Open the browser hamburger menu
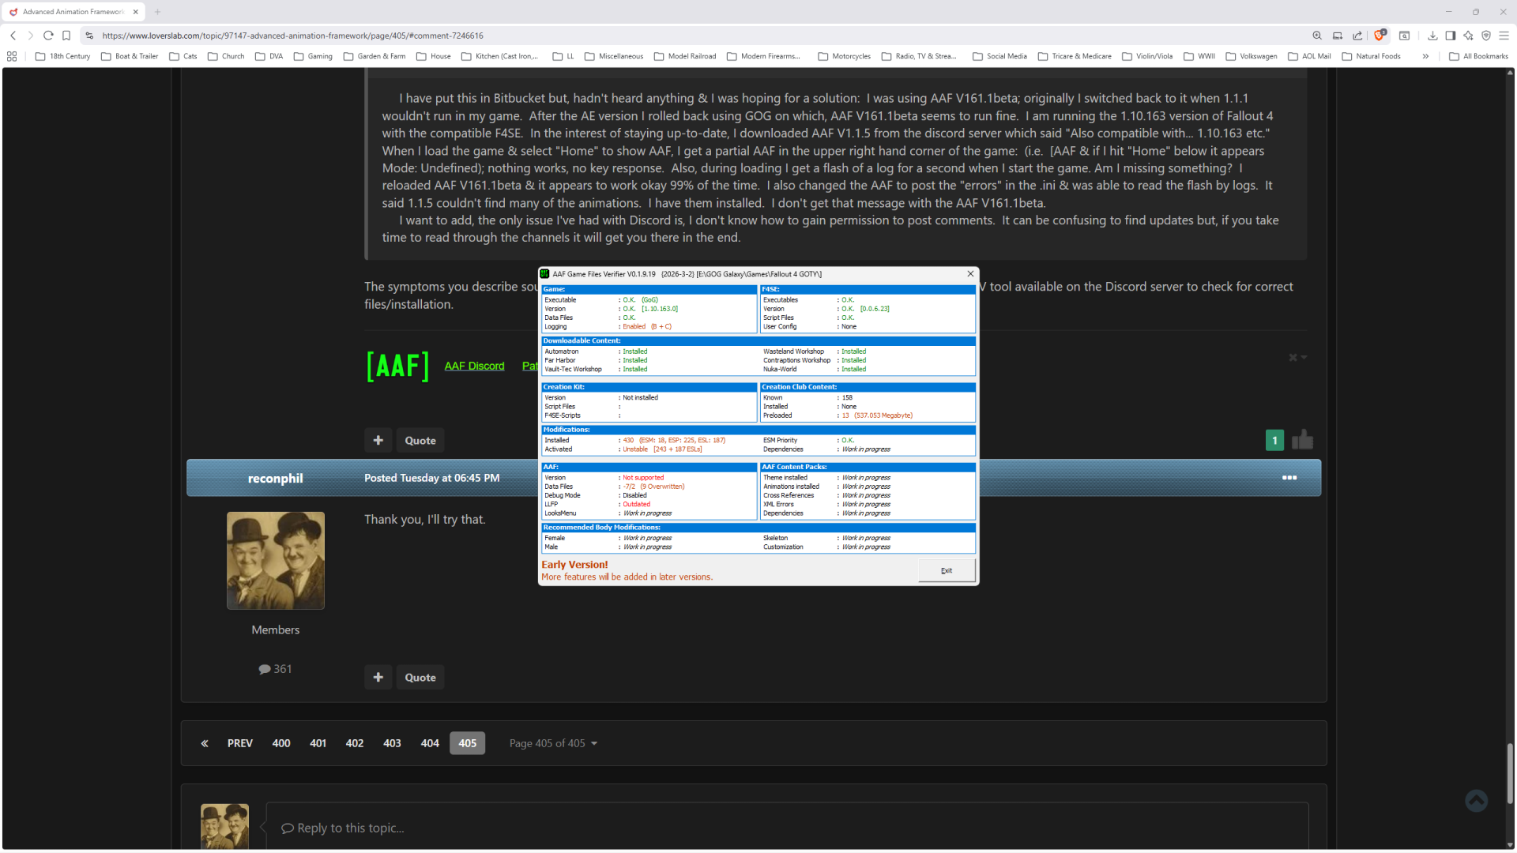 (1504, 36)
